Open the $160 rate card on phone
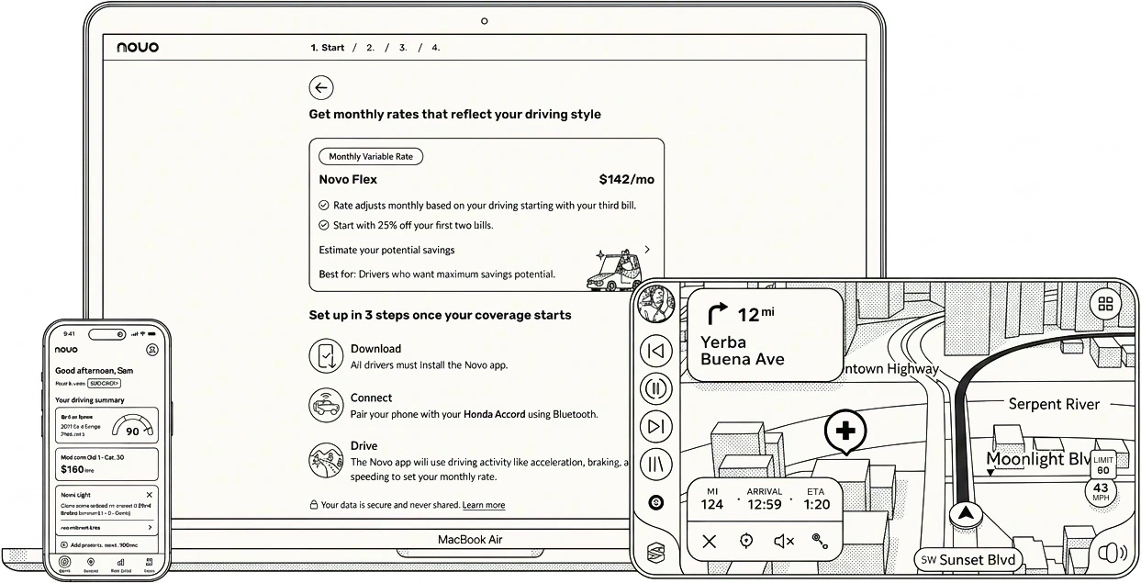Screen dimensions: 1141x583 click(106, 465)
